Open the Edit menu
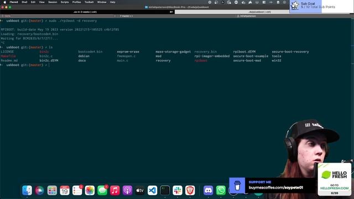The width and height of the screenshot is (354, 199). pos(33,2)
